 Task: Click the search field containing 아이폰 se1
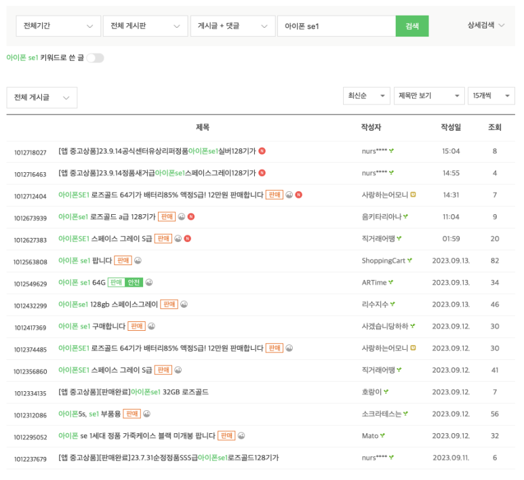[x=336, y=26]
